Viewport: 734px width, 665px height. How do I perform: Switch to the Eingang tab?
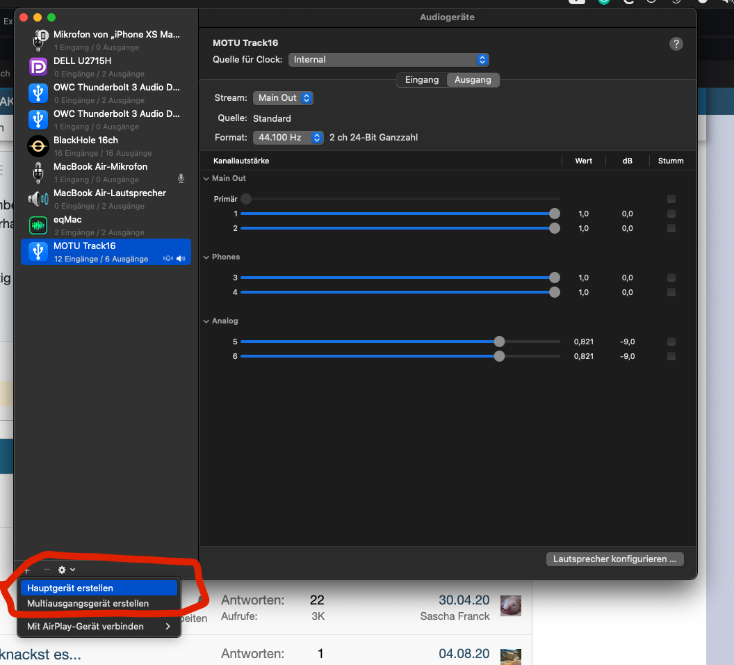422,80
